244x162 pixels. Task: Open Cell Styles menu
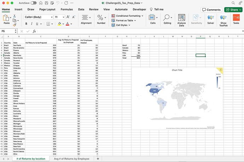121,25
